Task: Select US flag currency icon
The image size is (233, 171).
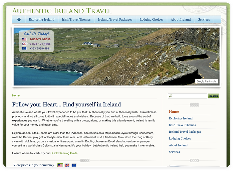Action: click(x=60, y=165)
